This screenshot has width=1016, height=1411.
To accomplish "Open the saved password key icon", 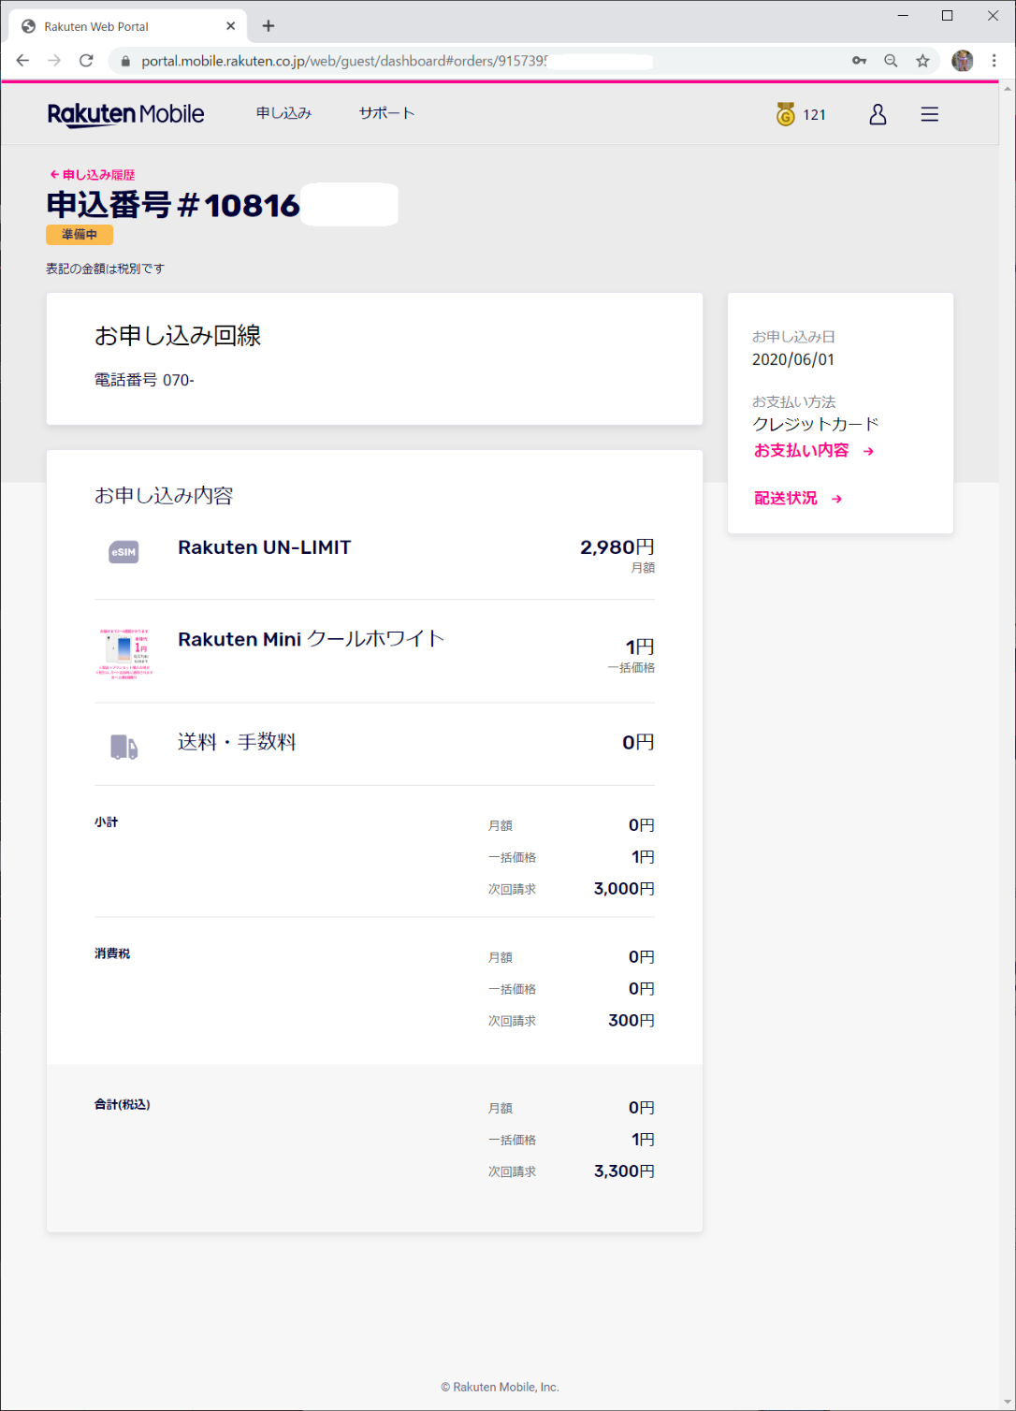I will click(x=859, y=61).
